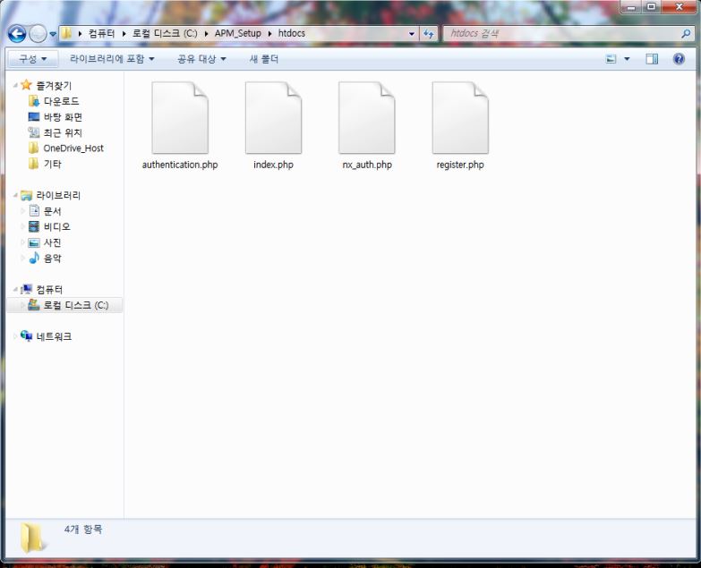Click the 네트워크 globe icon
The image size is (701, 568).
[x=26, y=335]
